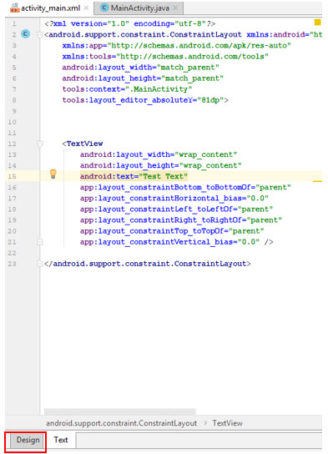Click layout_constraintHorizontal_bias attribute

tap(174, 199)
